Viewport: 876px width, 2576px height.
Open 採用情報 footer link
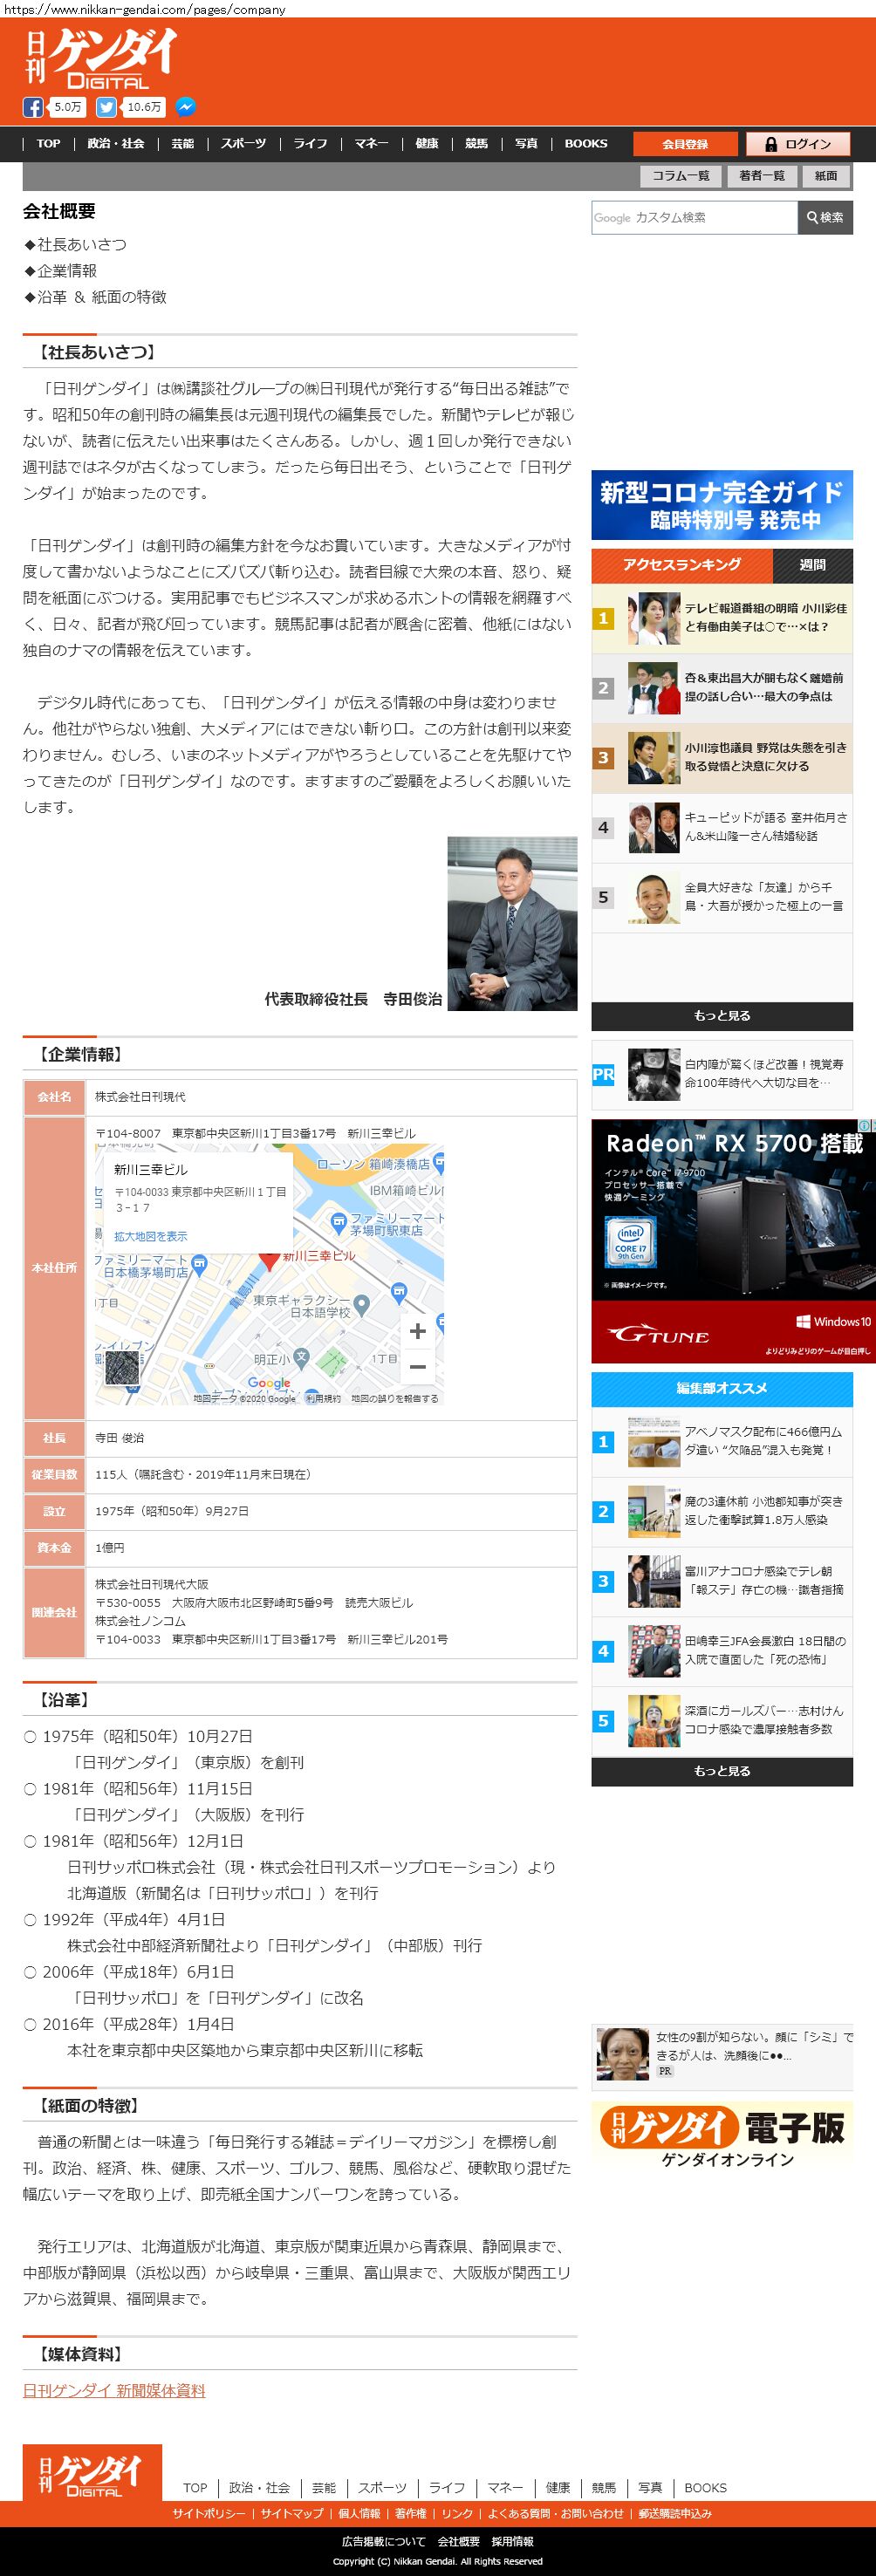pyautogui.click(x=512, y=2541)
